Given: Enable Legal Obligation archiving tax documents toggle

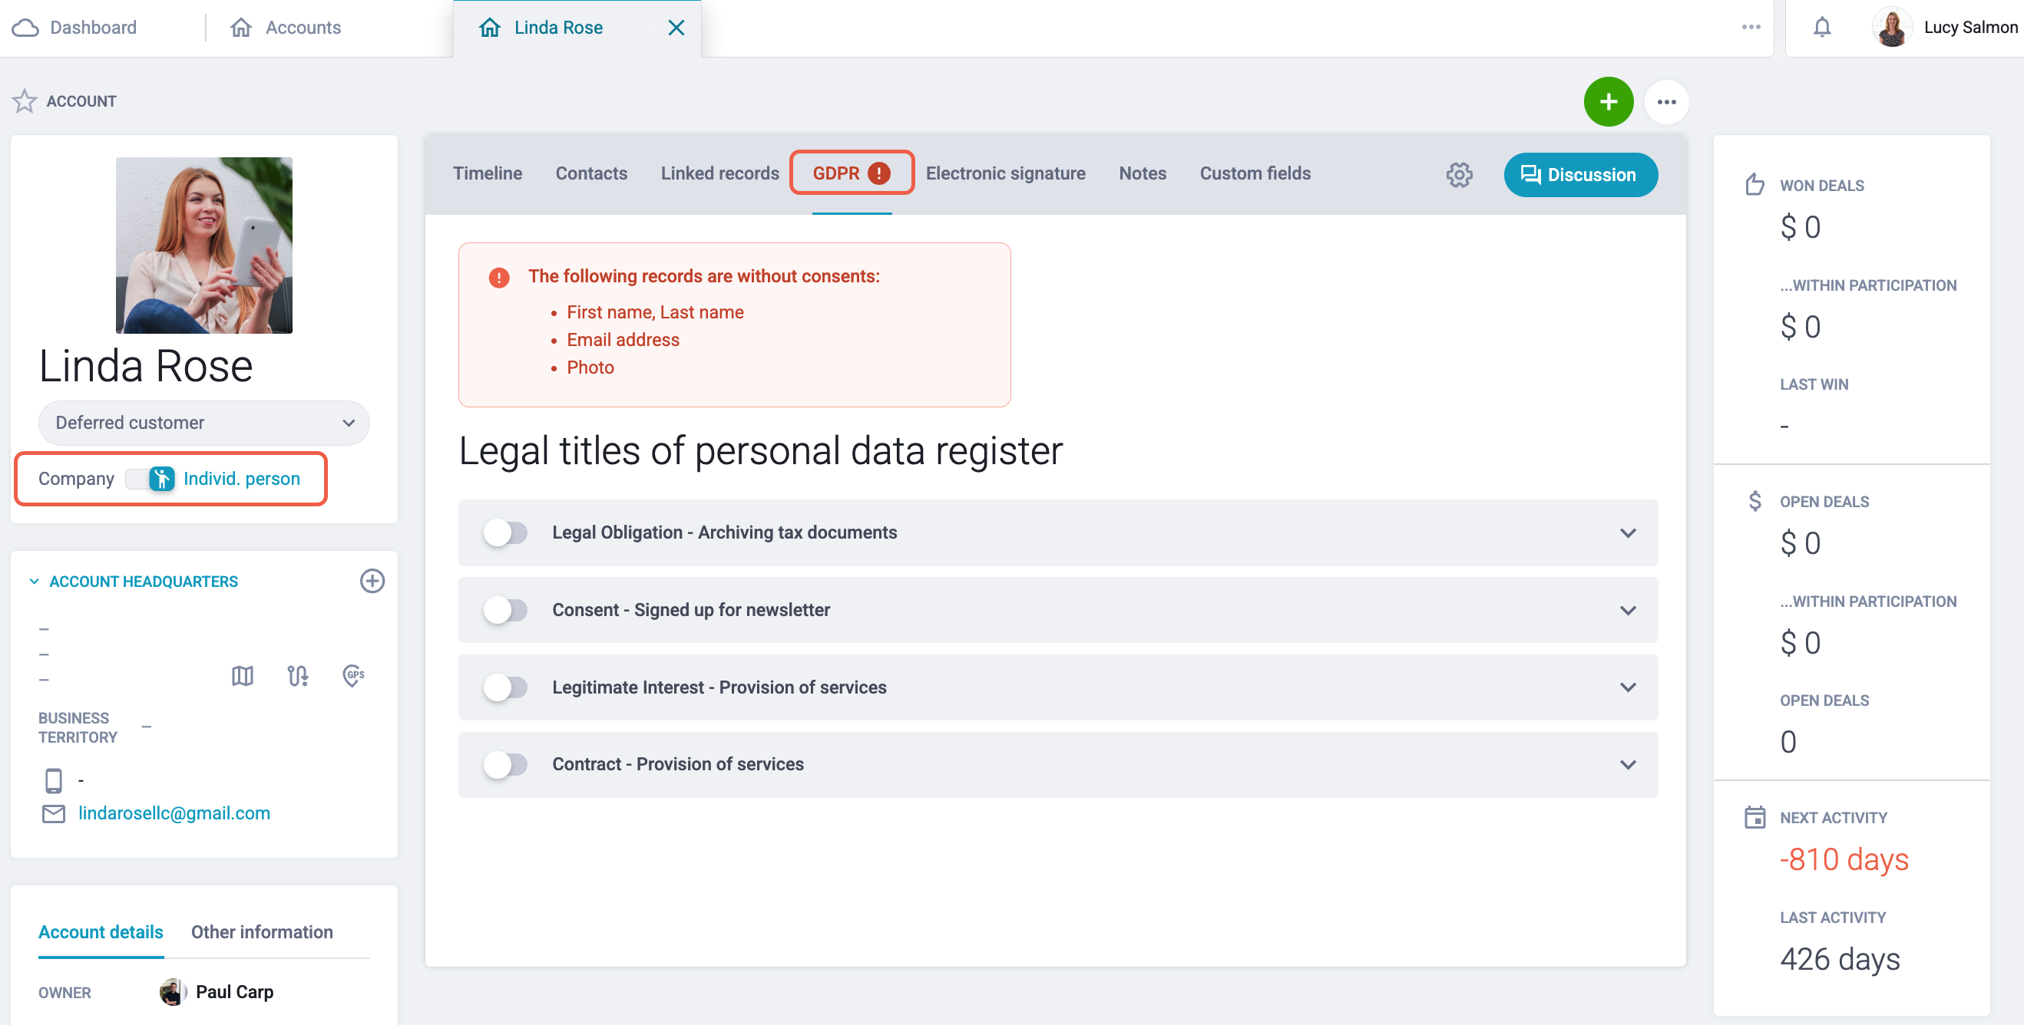Looking at the screenshot, I should pos(505,533).
